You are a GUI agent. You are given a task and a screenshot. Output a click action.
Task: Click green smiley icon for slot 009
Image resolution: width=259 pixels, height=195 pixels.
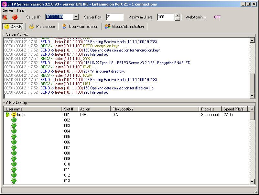[14, 159]
